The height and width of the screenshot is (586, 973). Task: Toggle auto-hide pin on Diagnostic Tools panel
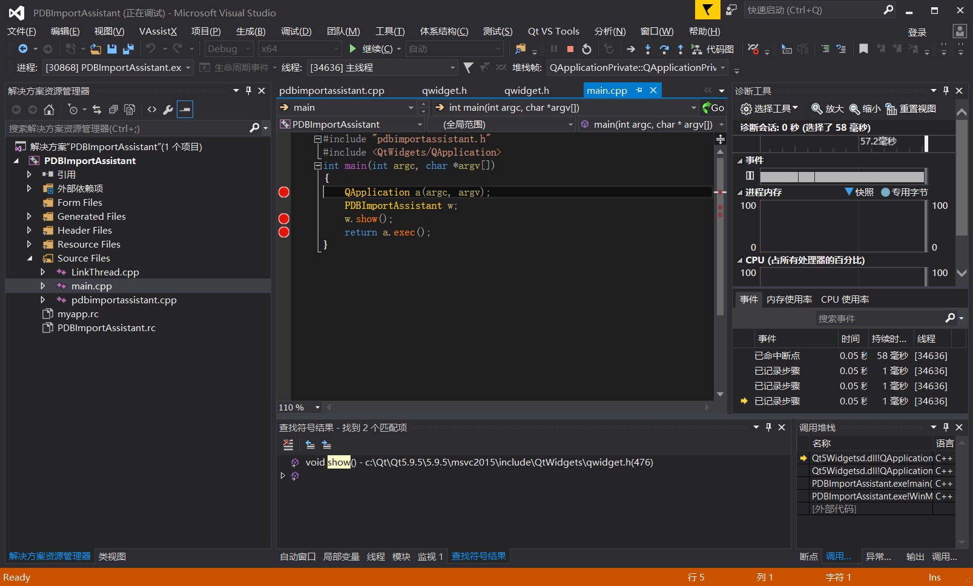point(946,90)
